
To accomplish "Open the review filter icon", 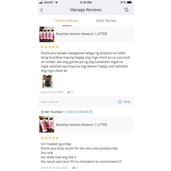I will (126, 10).
